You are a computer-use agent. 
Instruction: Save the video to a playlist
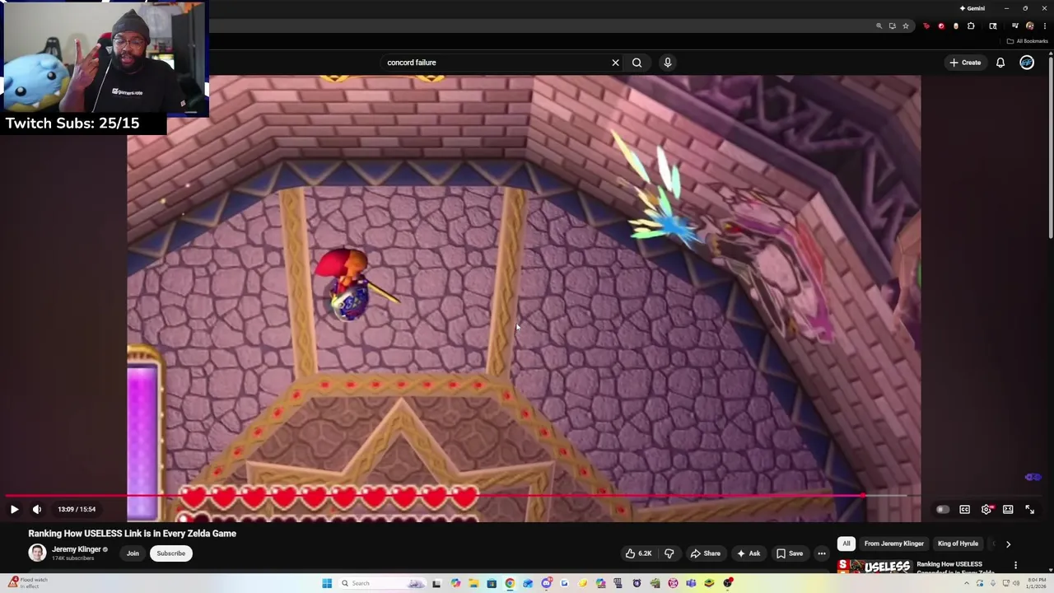789,553
